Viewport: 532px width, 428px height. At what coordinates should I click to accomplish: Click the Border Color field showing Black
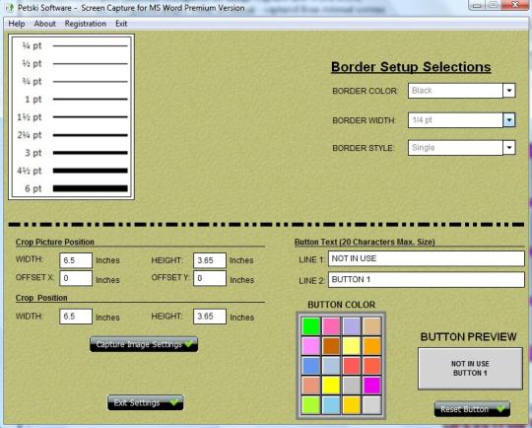coord(455,91)
